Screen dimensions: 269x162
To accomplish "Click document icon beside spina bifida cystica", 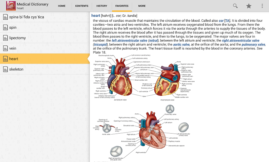I will tap(5, 17).
